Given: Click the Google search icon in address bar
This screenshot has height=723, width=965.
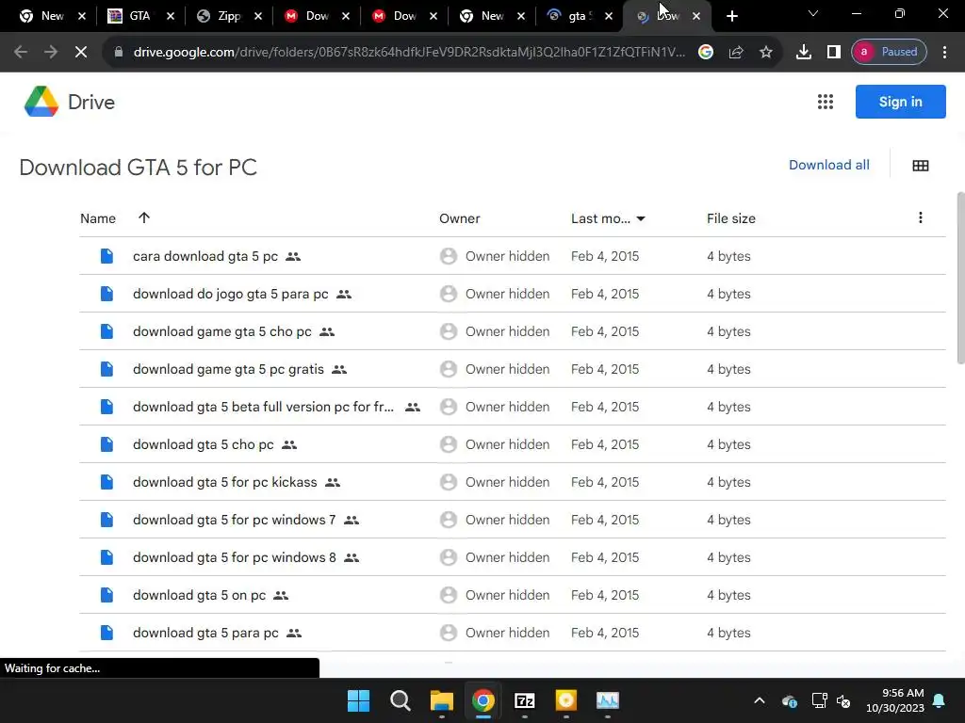Looking at the screenshot, I should click(x=706, y=52).
